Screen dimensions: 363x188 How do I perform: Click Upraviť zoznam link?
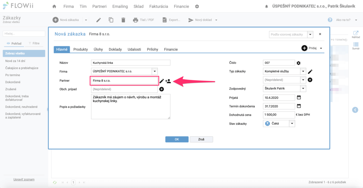(x=24, y=180)
